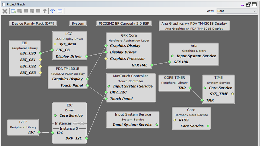Click MaxTouch Input System Service circle
The width and height of the screenshot is (261, 148).
click(109, 86)
